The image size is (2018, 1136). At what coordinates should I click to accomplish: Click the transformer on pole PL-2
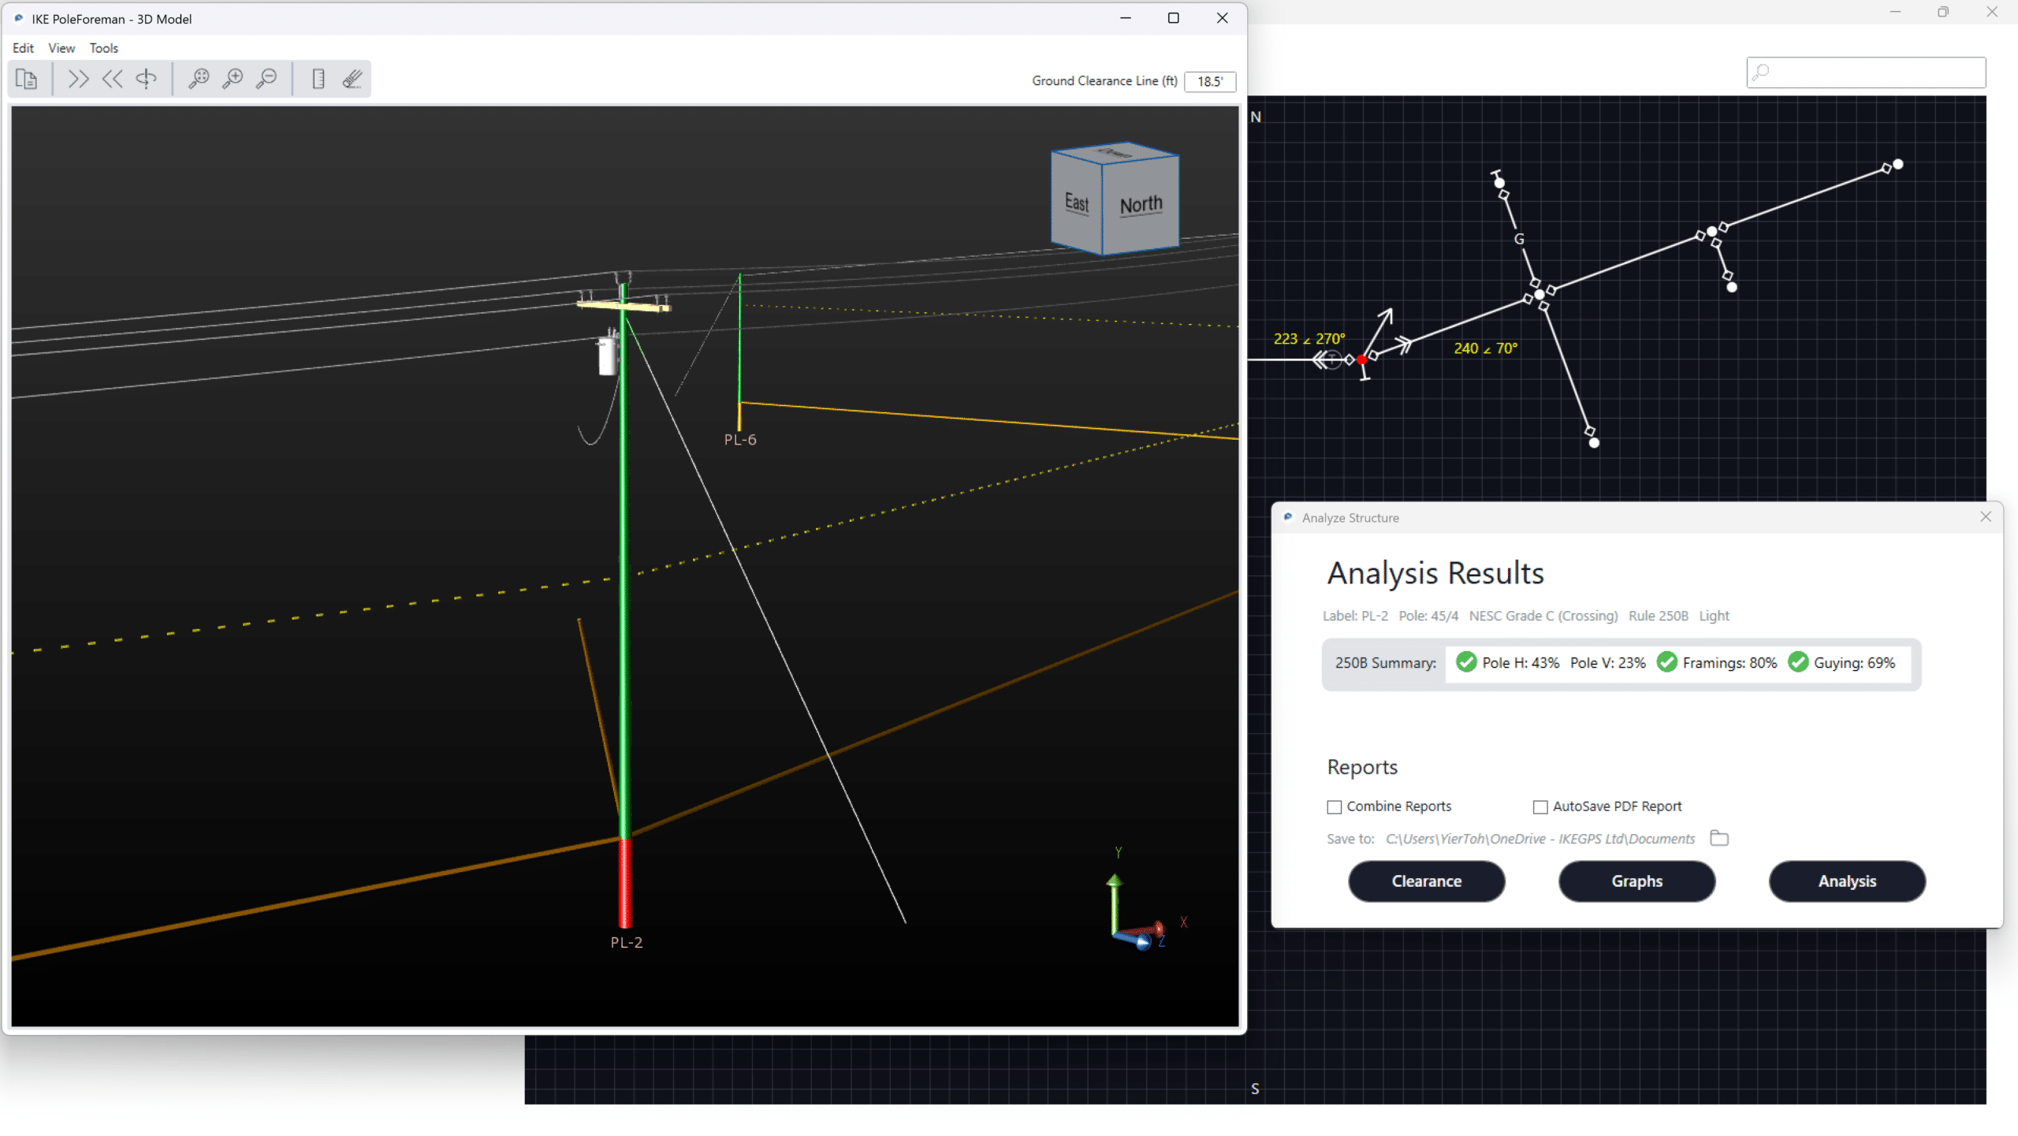pyautogui.click(x=608, y=356)
